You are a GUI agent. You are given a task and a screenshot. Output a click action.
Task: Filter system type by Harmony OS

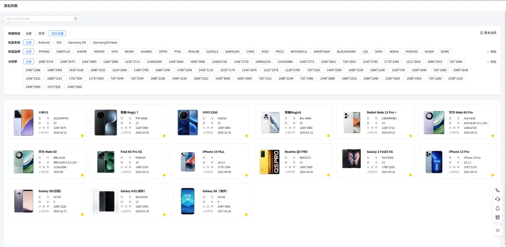pos(77,42)
